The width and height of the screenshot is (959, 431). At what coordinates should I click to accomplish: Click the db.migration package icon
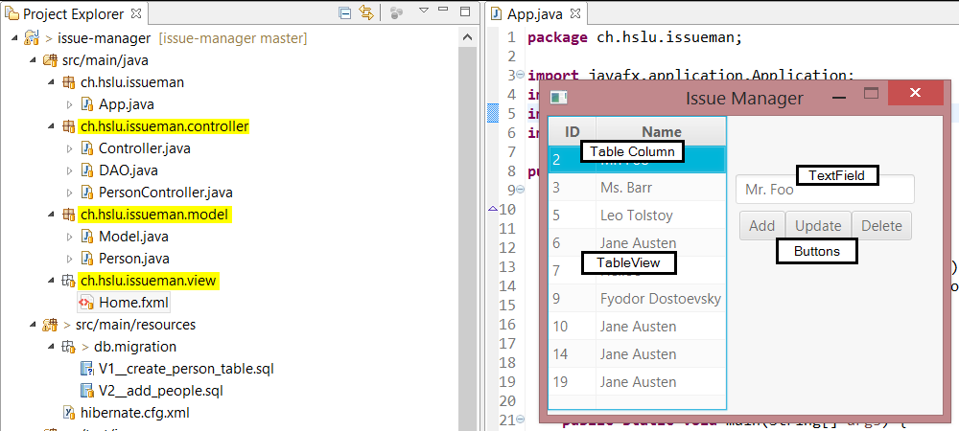[x=68, y=346]
